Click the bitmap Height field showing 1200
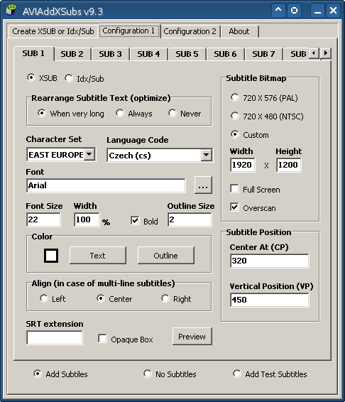This screenshot has width=345, height=402. (288, 165)
